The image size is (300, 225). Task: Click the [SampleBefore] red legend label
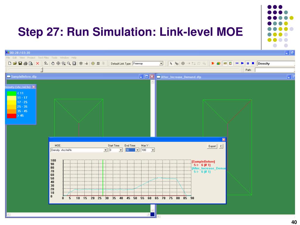pyautogui.click(x=203, y=162)
